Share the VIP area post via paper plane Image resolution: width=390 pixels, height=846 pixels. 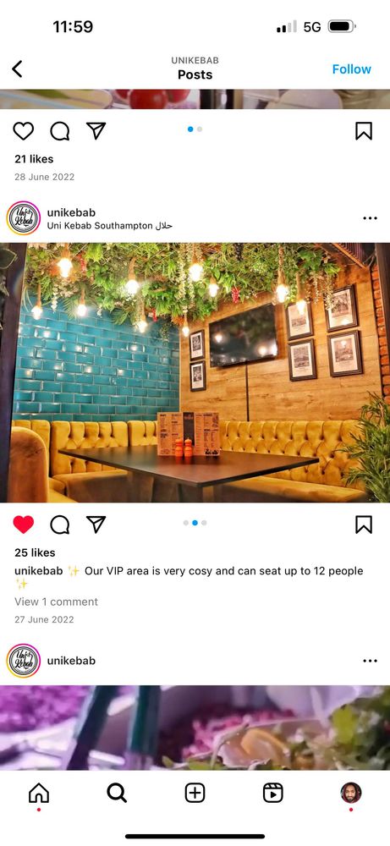tap(96, 524)
